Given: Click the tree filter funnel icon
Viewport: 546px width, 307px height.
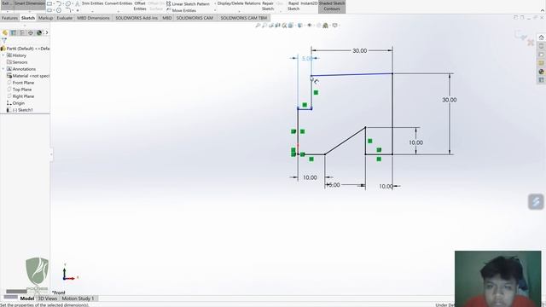Looking at the screenshot, I should pyautogui.click(x=4, y=41).
